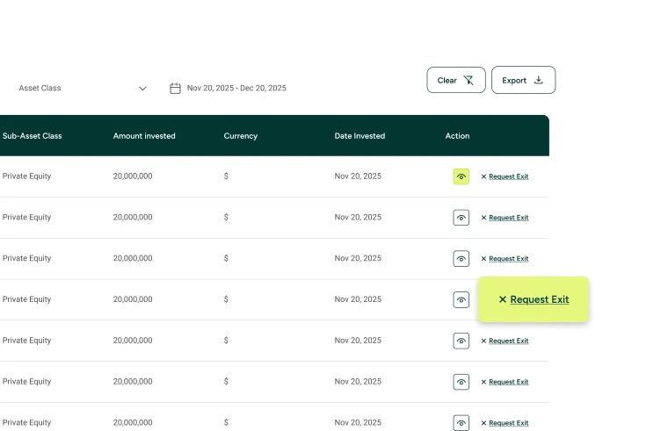Click the Date Invested column header
This screenshot has height=431, width=661.
[360, 136]
